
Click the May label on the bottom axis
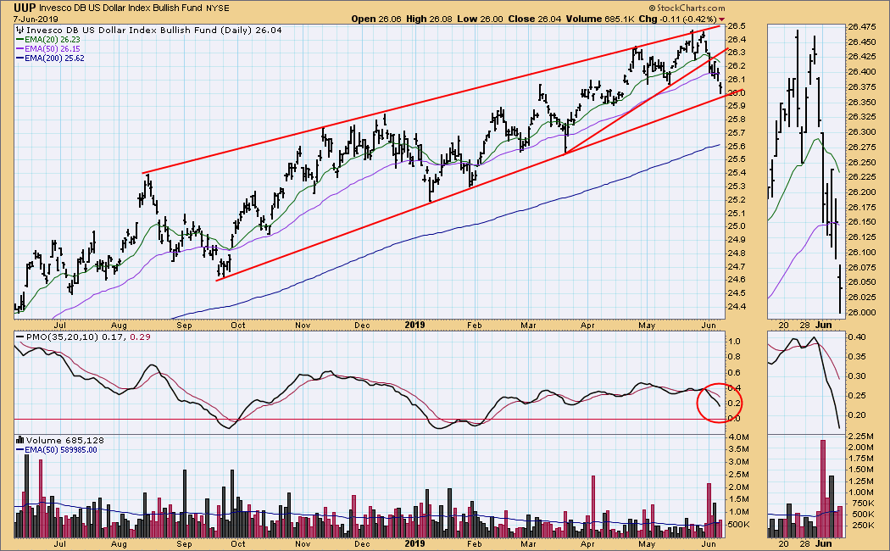click(647, 543)
